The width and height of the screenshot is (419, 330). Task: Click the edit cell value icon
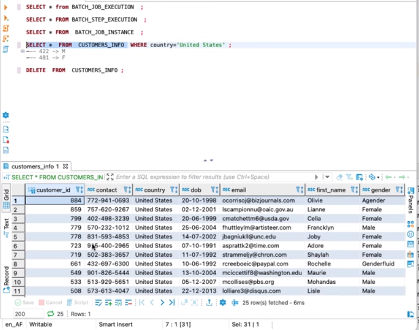pyautogui.click(x=98, y=303)
